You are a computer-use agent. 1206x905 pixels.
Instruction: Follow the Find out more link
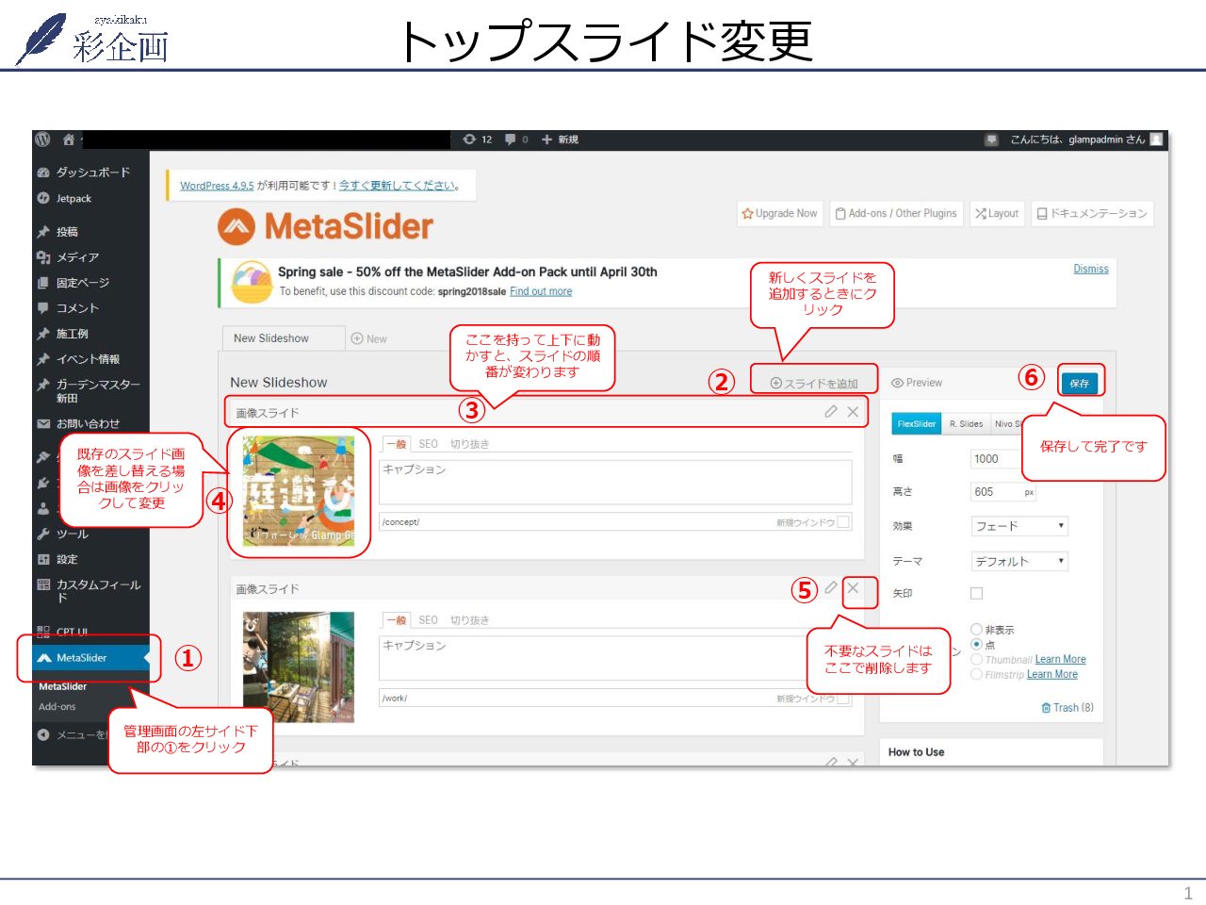[541, 291]
